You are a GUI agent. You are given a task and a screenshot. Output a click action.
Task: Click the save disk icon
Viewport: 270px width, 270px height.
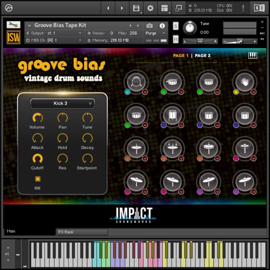tap(136, 8)
